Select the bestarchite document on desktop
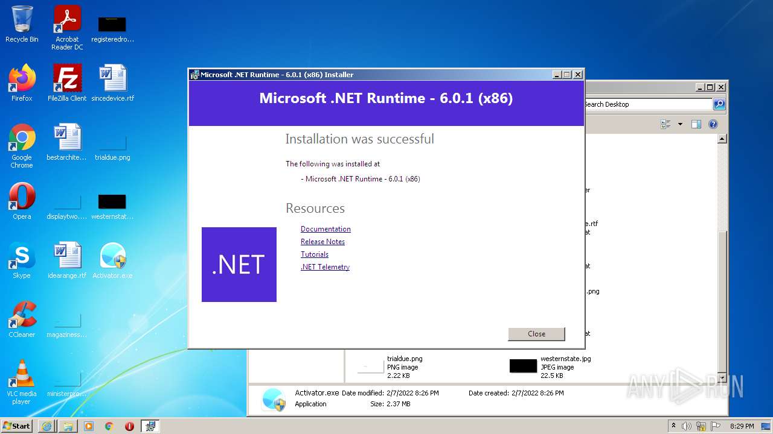 (67, 142)
